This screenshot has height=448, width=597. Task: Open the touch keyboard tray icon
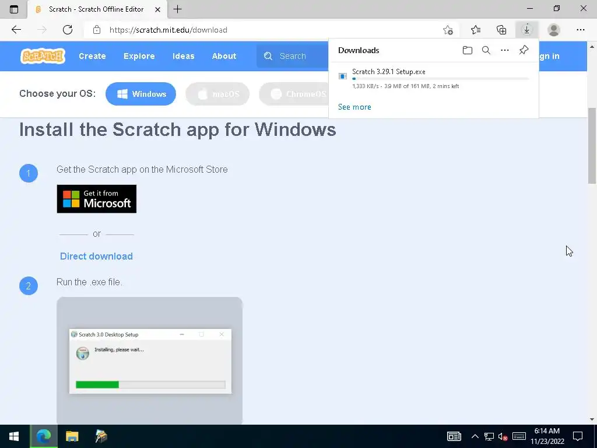coord(519,436)
